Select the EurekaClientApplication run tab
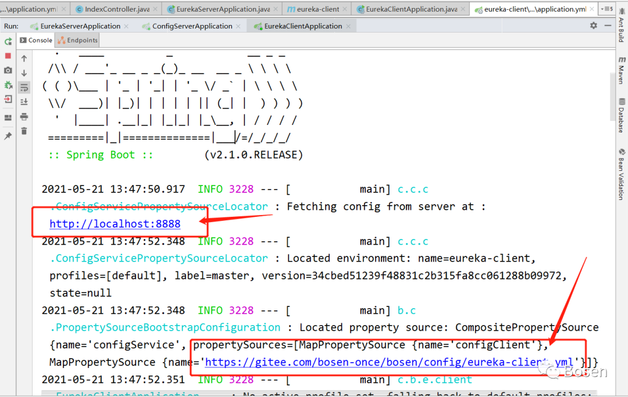628x397 pixels. pos(303,26)
